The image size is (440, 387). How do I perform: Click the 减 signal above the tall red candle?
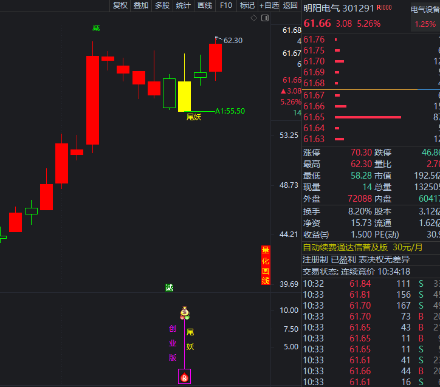click(96, 29)
